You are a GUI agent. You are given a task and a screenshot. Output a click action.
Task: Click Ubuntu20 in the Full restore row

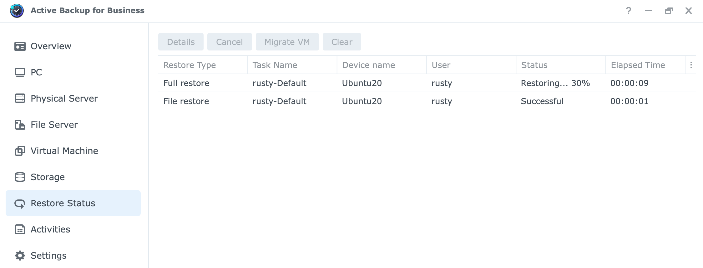[362, 83]
